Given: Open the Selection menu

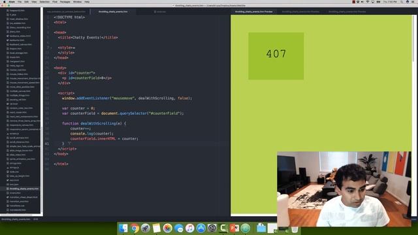Looking at the screenshot, I should 44,1.
